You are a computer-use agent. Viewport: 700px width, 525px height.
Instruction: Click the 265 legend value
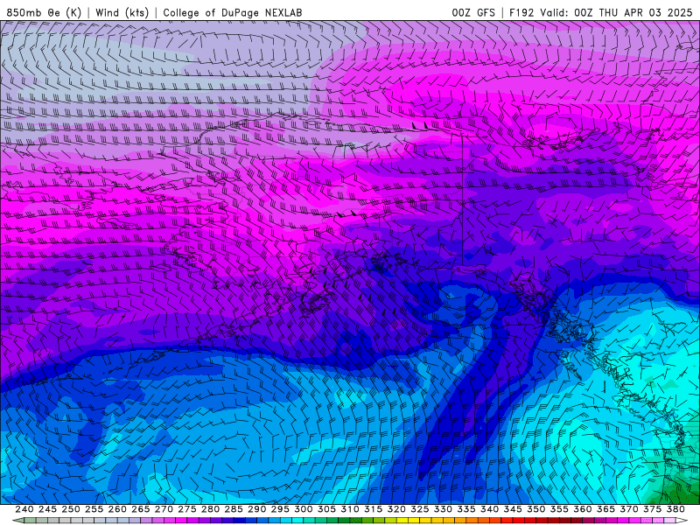(140, 509)
